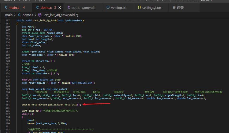
Task: Click '#define buff_malloc_len 1460' line
Action: click(41, 80)
